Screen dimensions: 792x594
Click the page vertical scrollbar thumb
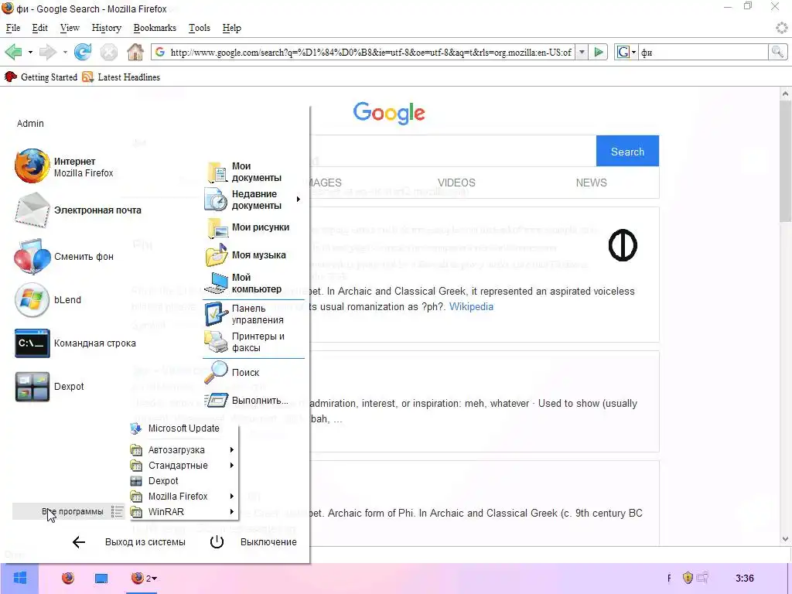point(786,162)
